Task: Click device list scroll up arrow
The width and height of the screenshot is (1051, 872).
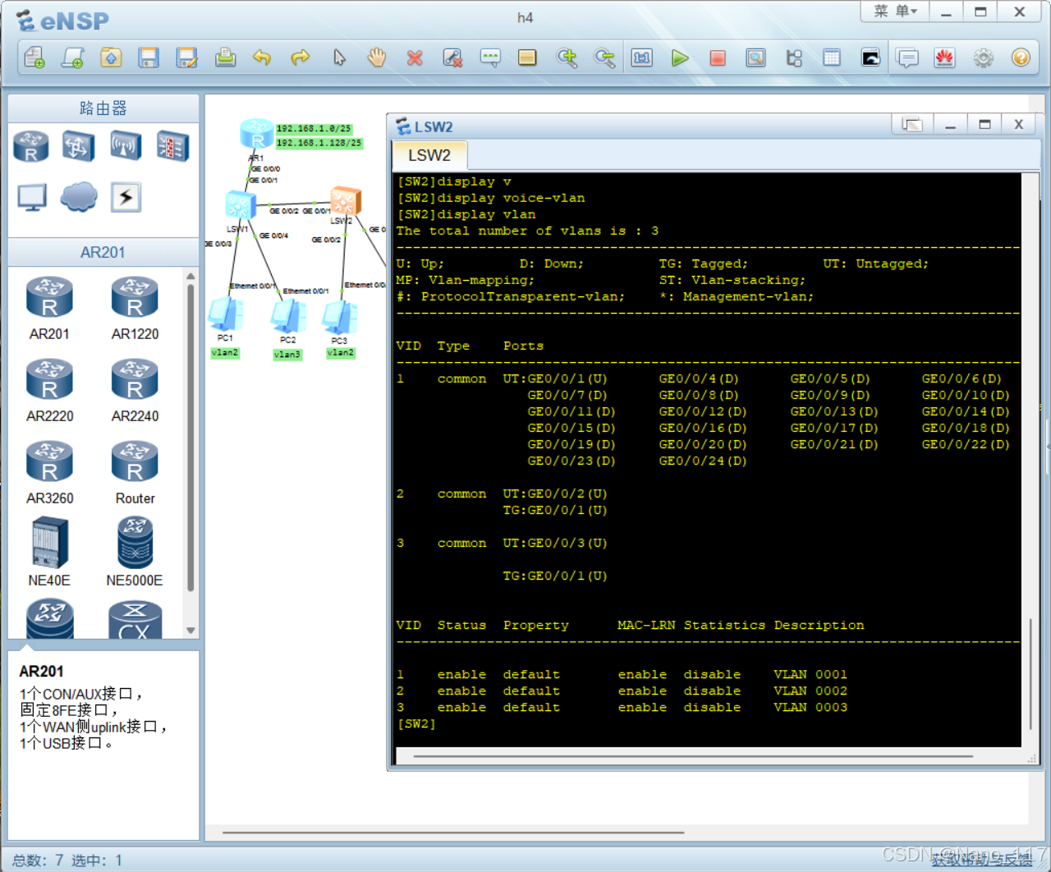Action: 190,276
